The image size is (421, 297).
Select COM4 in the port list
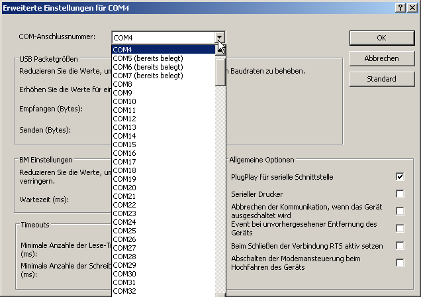[164, 50]
